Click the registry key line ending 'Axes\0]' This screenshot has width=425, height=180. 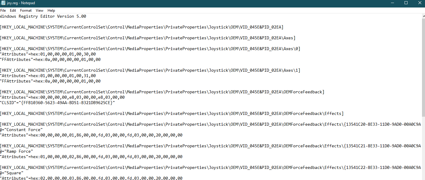click(150, 49)
